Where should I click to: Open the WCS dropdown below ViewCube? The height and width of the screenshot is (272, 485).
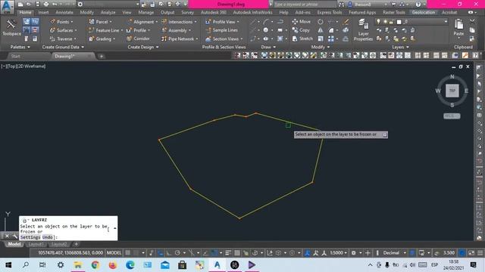452,116
